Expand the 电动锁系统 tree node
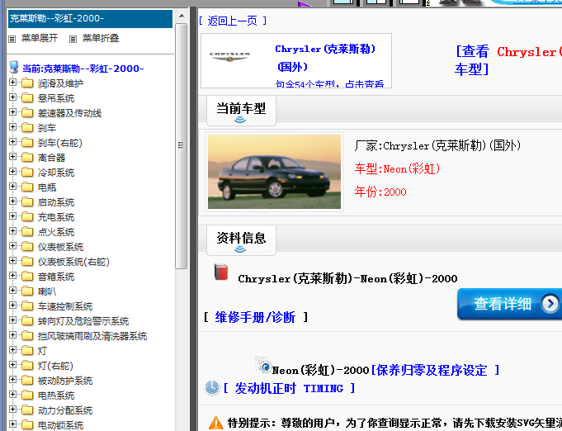This screenshot has height=431, width=562. coord(13,424)
